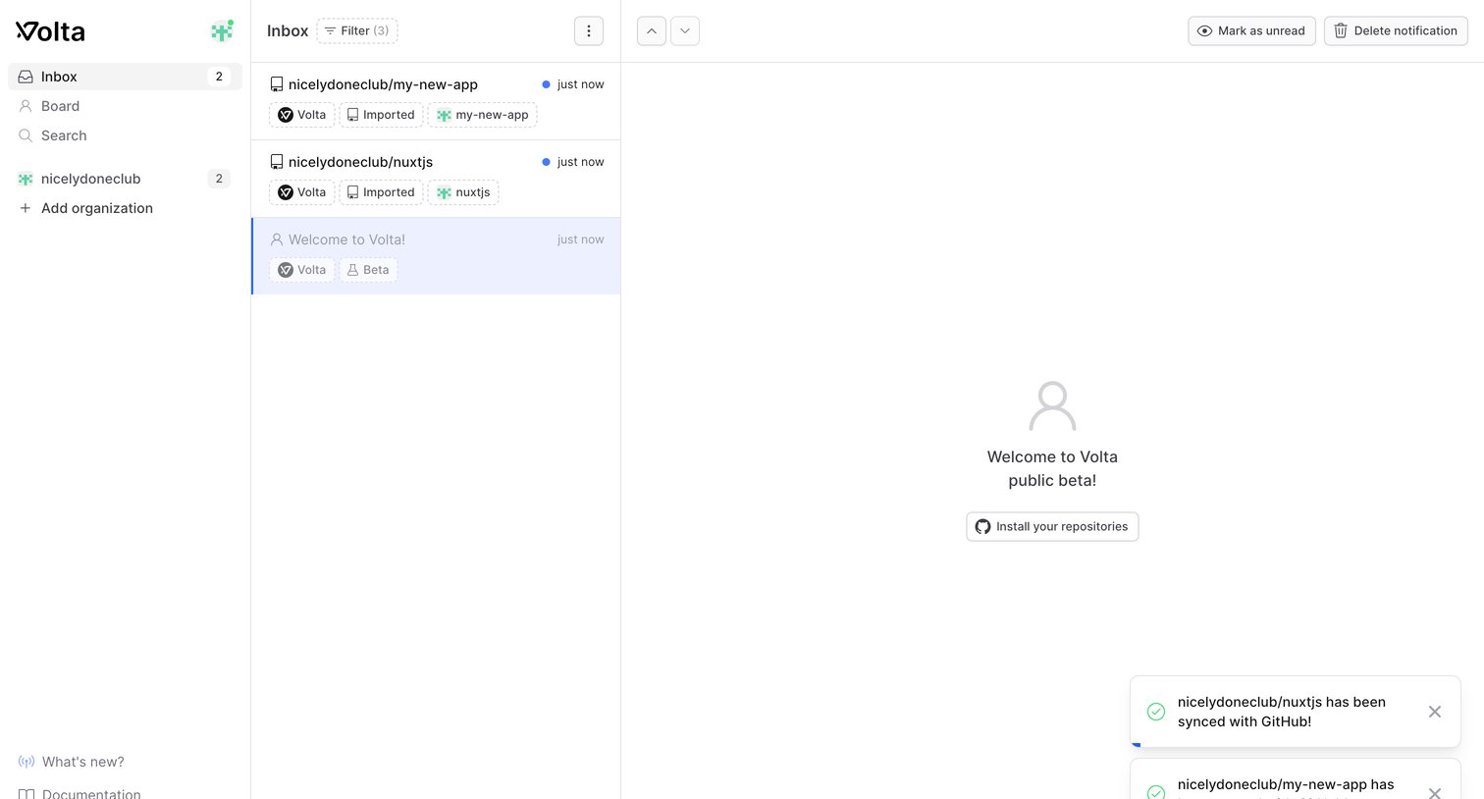1484x799 pixels.
Task: Click the person icon beside Welcome to Volta!
Action: [277, 240]
